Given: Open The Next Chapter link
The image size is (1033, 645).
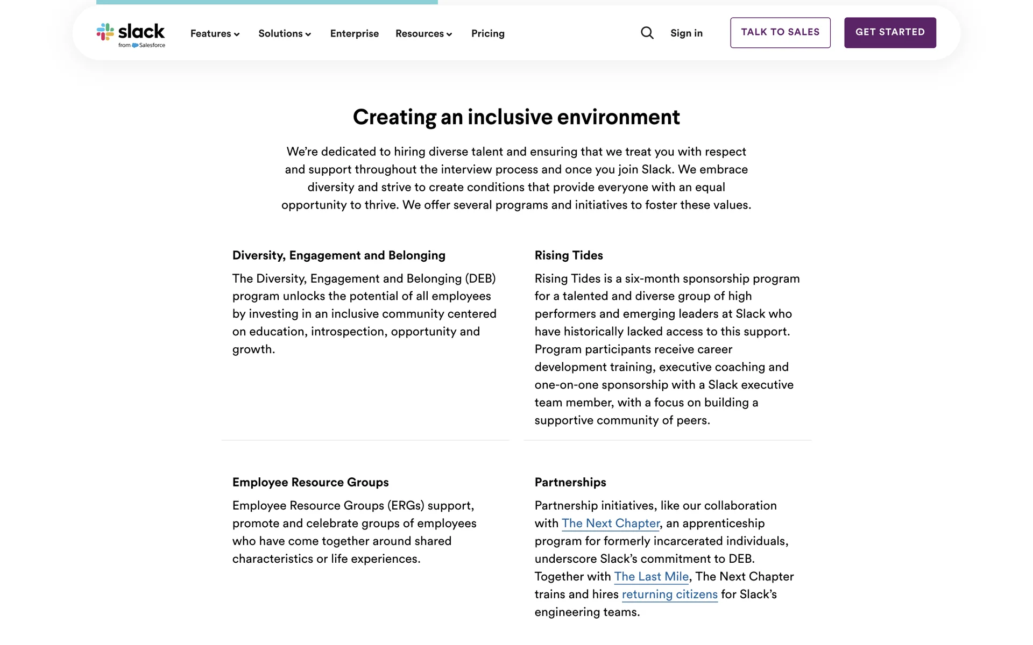Looking at the screenshot, I should (610, 523).
